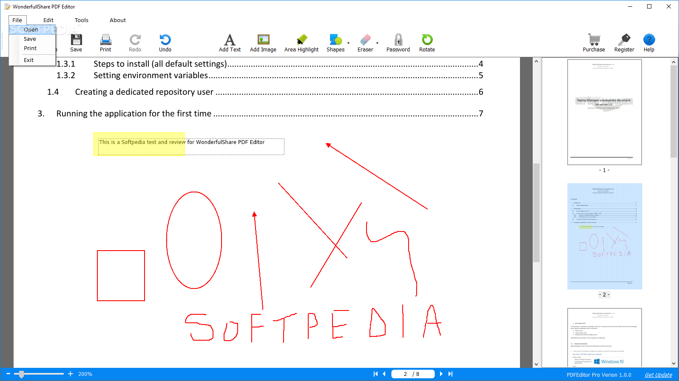Open the Help question mark icon
679x381 pixels.
tap(649, 43)
